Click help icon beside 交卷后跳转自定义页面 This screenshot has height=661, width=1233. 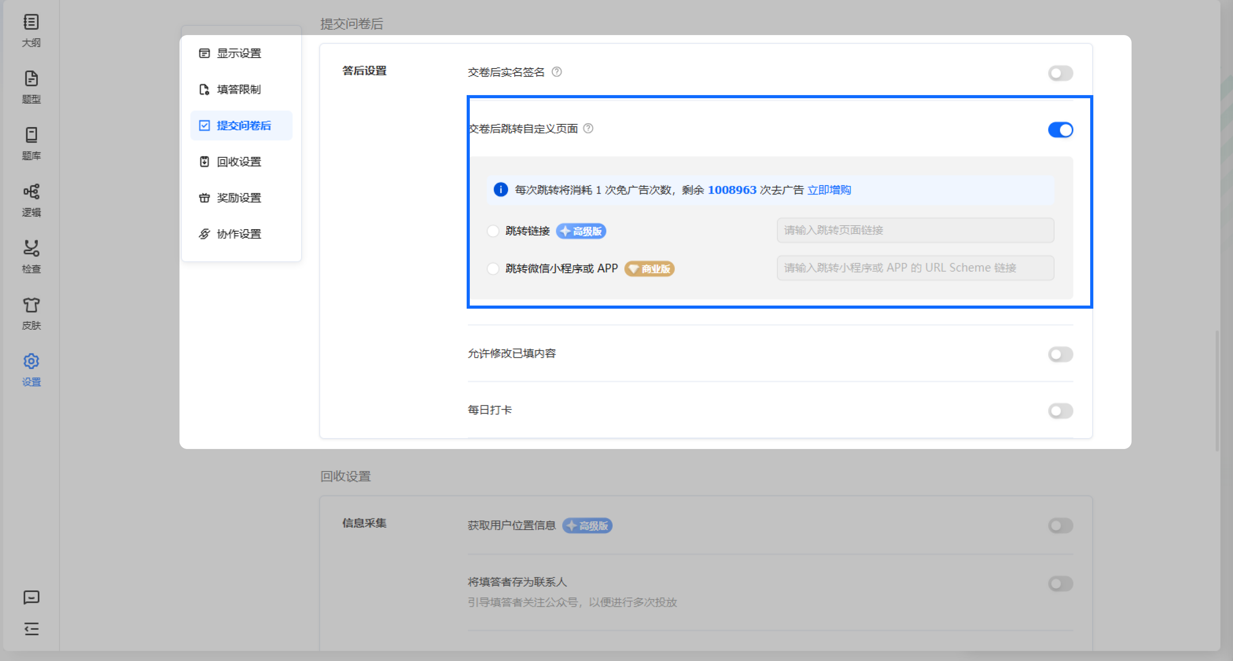coord(588,128)
